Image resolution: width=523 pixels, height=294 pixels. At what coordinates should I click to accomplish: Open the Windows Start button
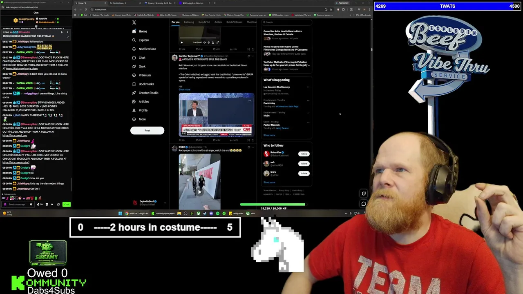(120, 214)
